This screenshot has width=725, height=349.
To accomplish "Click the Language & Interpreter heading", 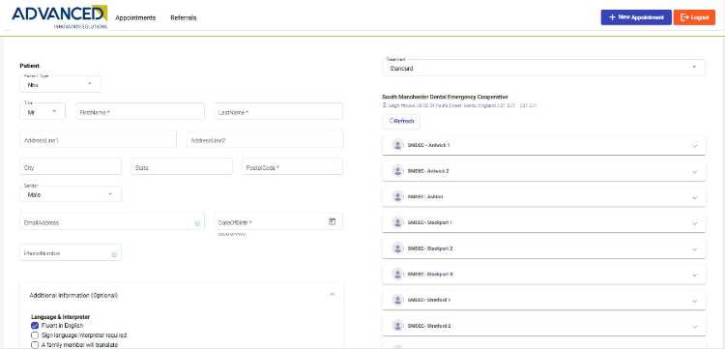I will (x=60, y=317).
